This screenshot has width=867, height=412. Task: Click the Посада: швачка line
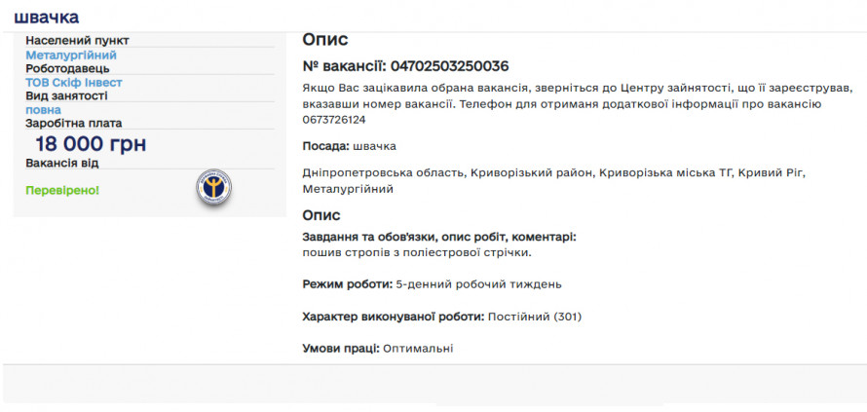[349, 146]
